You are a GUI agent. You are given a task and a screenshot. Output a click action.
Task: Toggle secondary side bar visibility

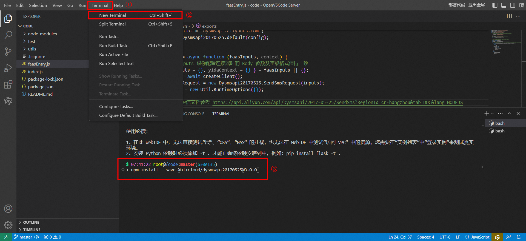pyautogui.click(x=513, y=5)
